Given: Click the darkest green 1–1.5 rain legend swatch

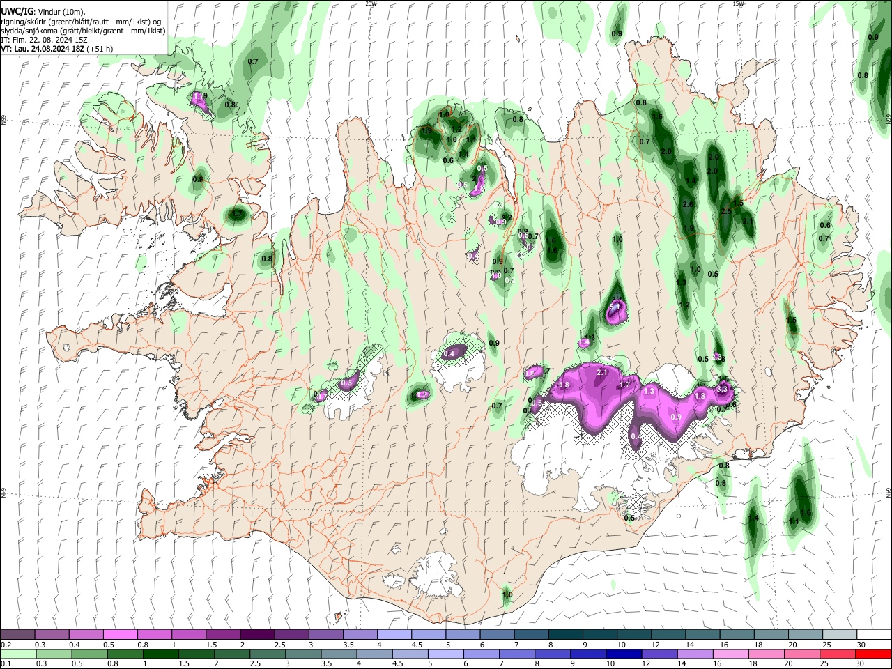Looking at the screenshot, I should tap(161, 654).
